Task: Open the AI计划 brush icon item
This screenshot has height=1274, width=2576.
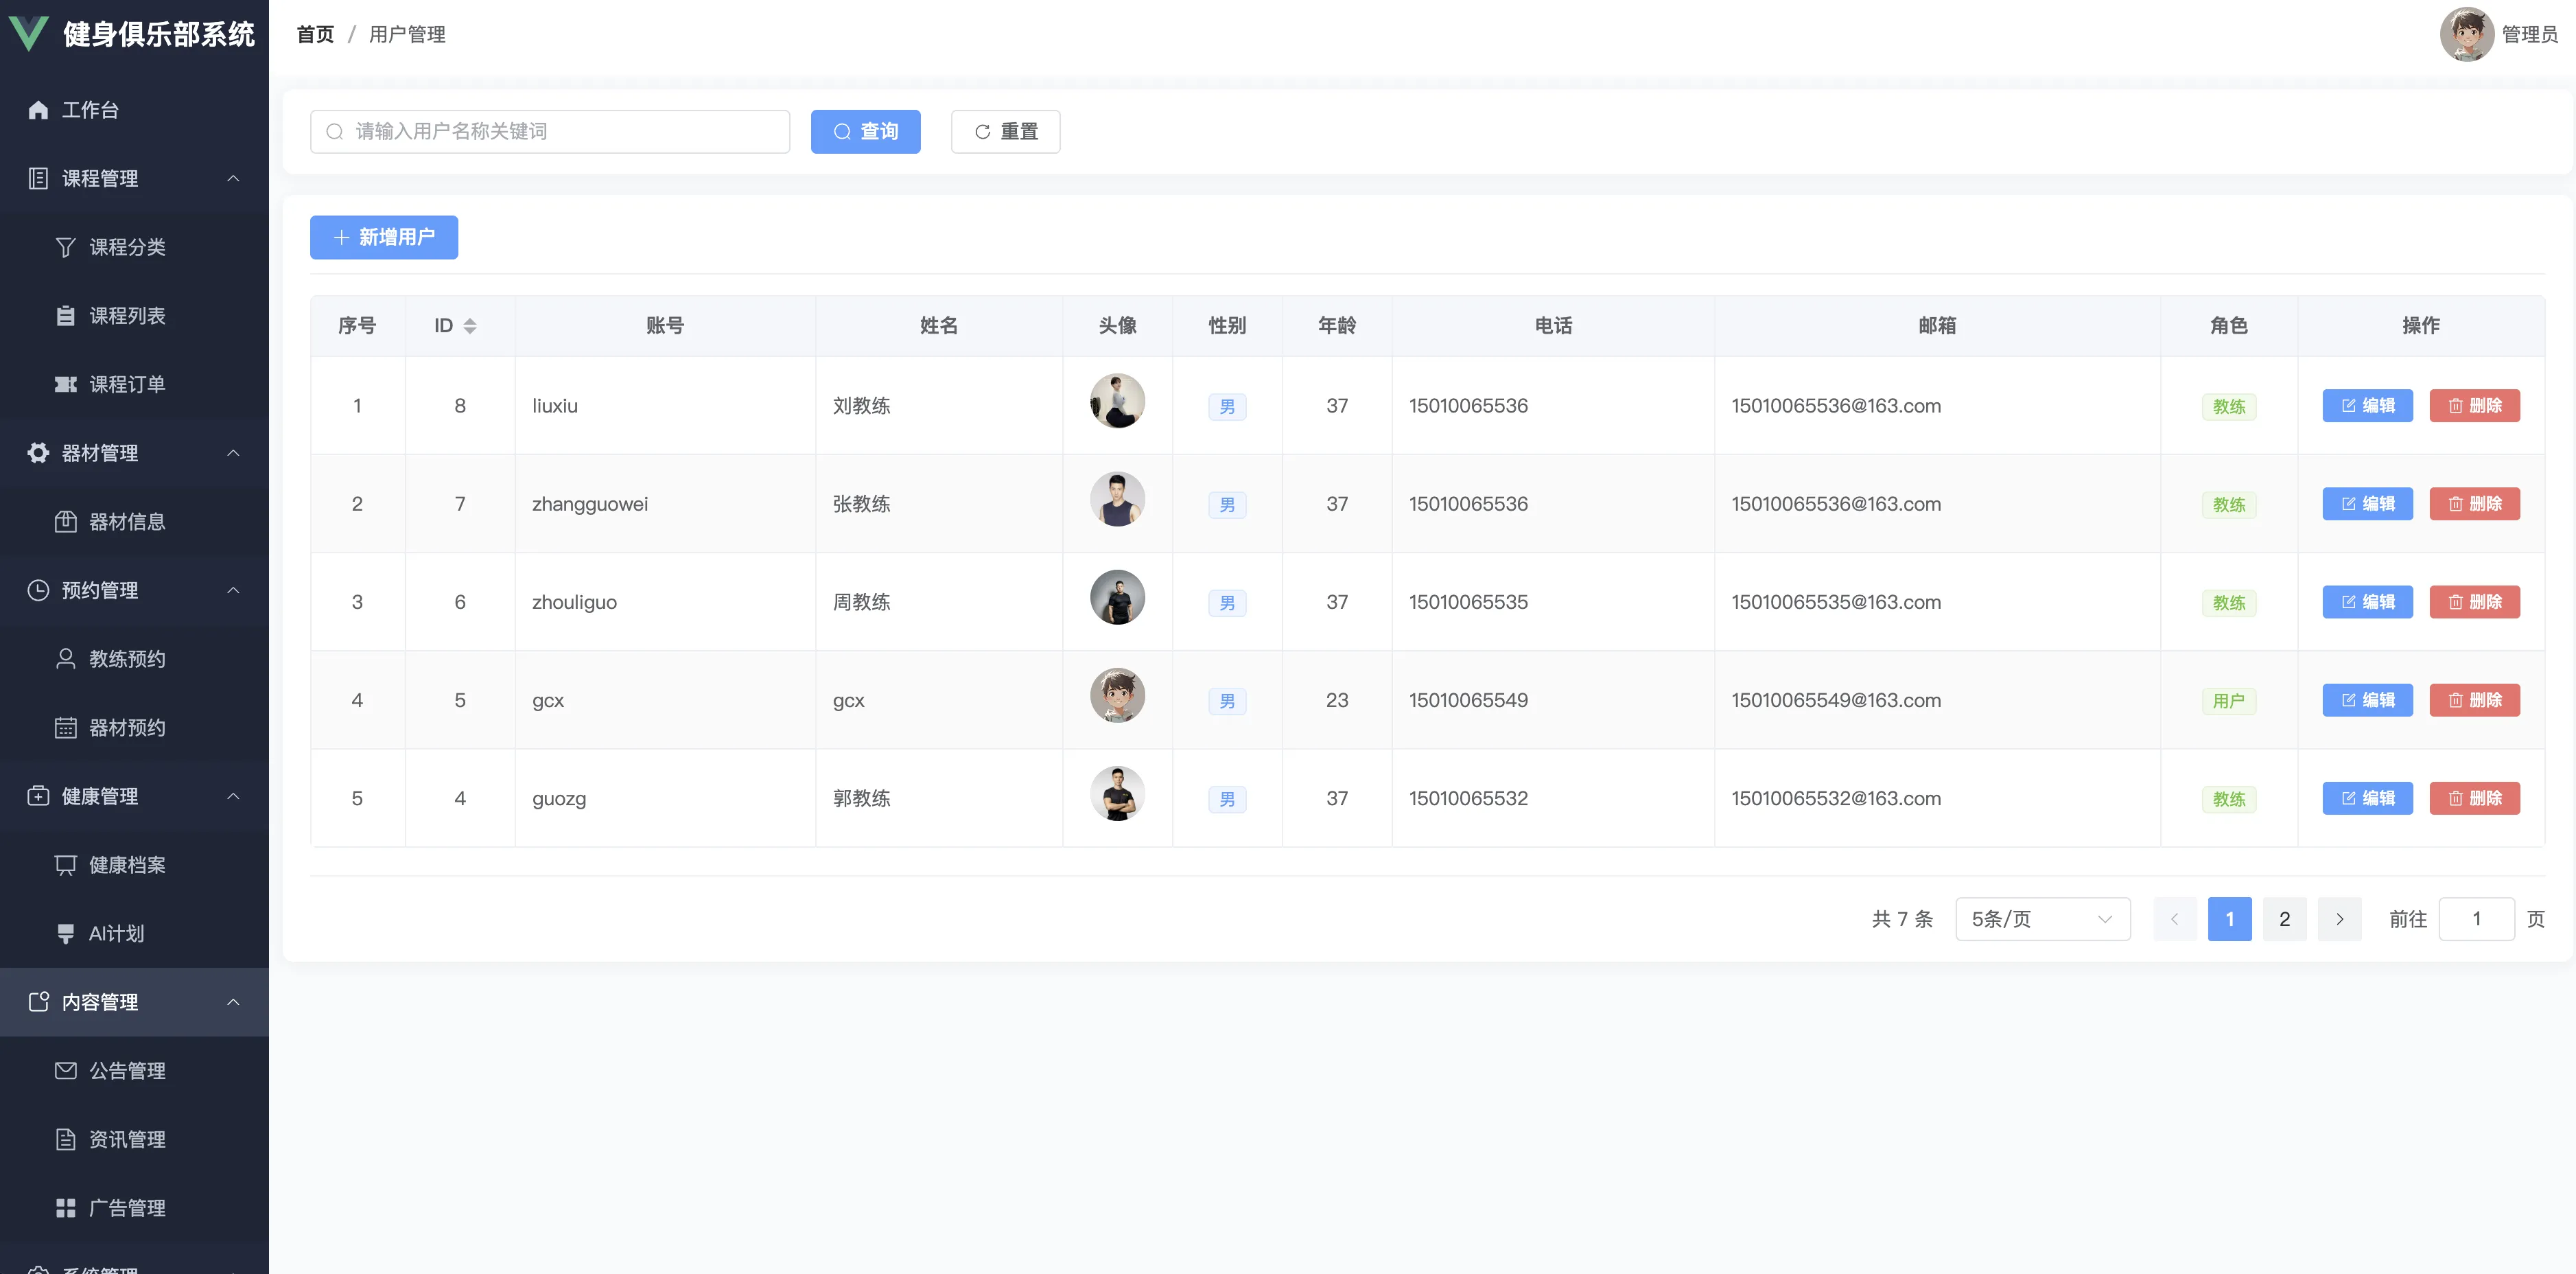Action: pyautogui.click(x=65, y=933)
